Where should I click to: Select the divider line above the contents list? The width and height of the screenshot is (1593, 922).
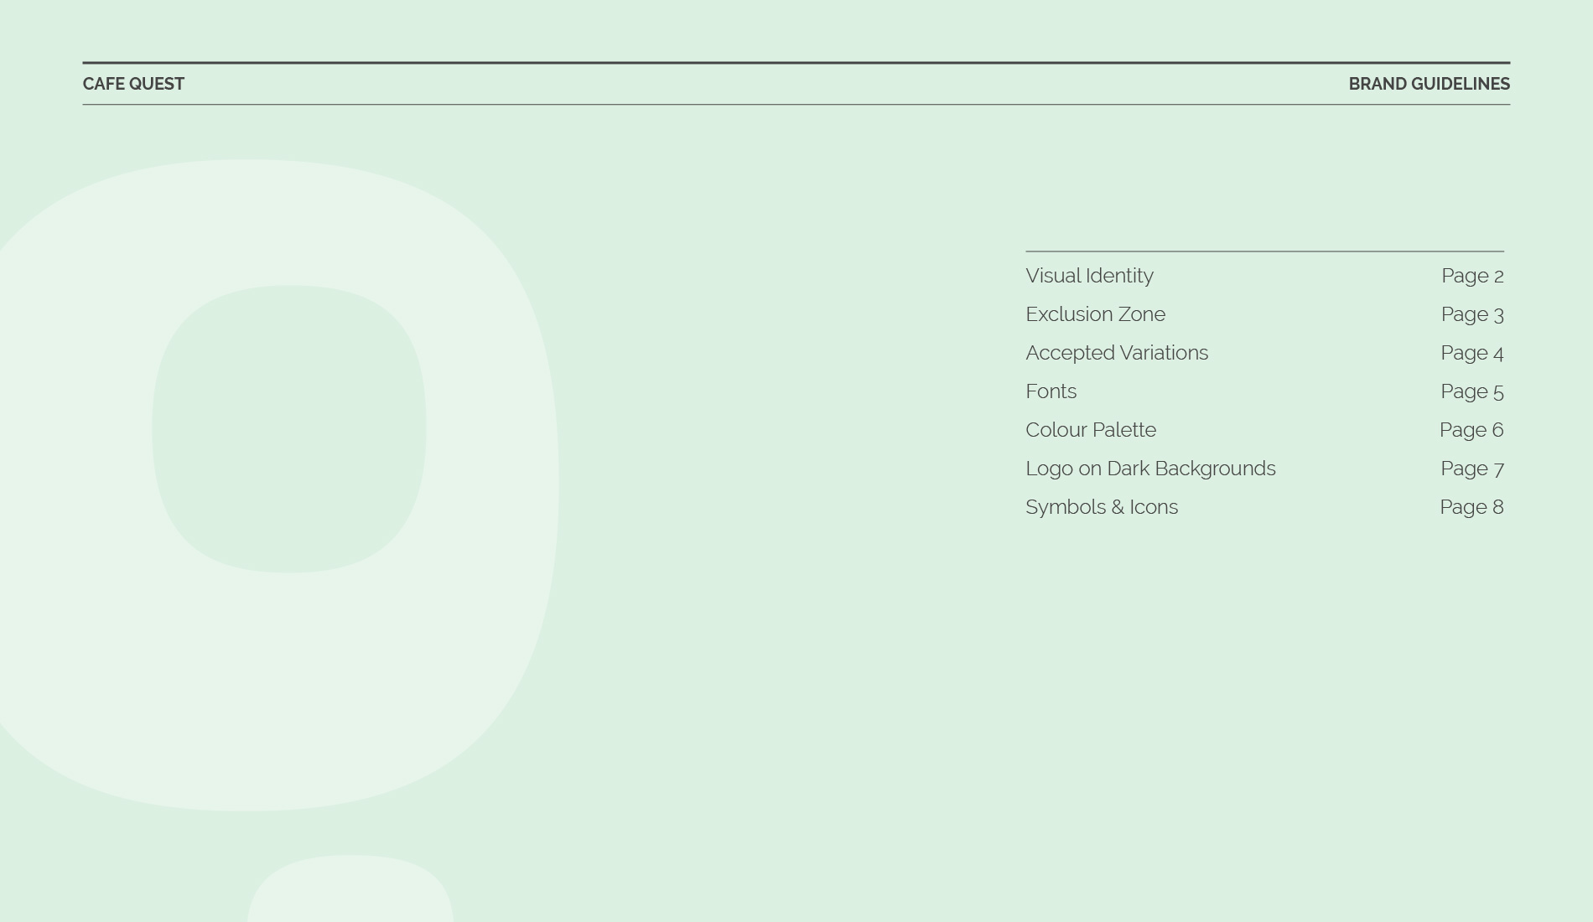coord(1264,251)
